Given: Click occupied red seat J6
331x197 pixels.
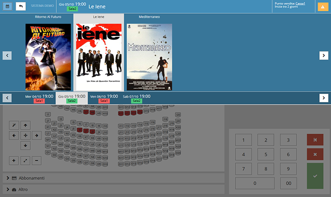Looking at the screenshot, I should 79,130.
